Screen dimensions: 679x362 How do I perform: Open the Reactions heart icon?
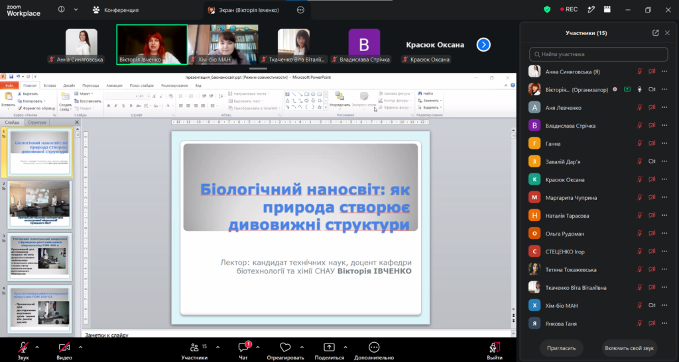point(285,347)
